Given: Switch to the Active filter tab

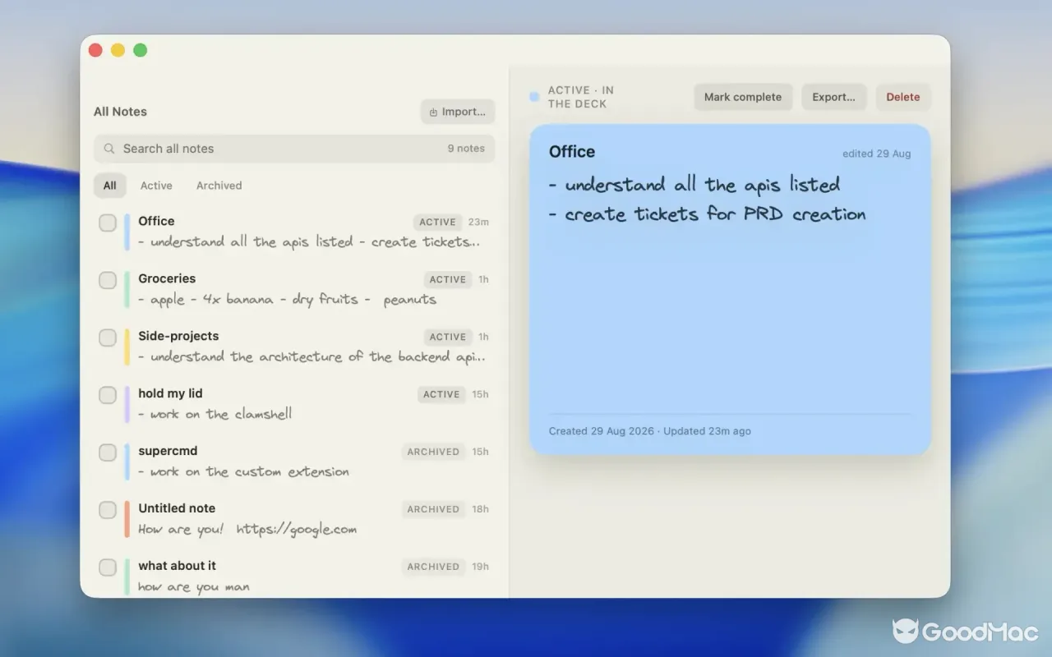Looking at the screenshot, I should pos(156,186).
